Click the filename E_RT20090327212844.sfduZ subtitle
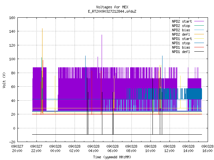The height and width of the screenshot is (160, 214). coord(112,11)
